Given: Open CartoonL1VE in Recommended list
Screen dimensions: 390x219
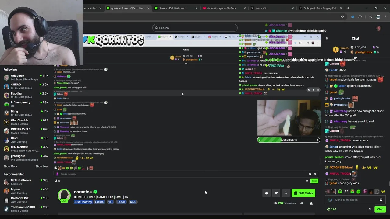Looking at the screenshot, I should (26, 200).
